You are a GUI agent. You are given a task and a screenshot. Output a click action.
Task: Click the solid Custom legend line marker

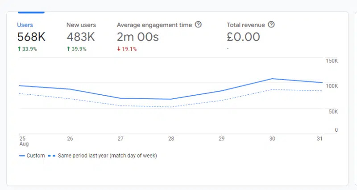(22, 156)
